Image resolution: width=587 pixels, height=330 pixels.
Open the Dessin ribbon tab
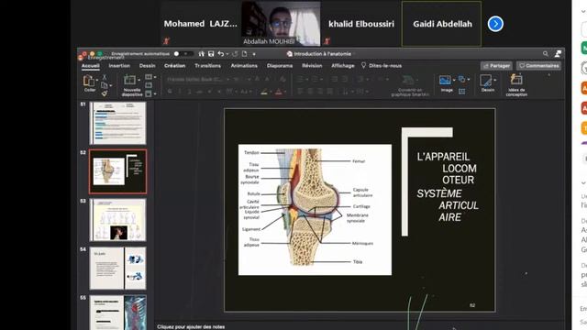(147, 65)
